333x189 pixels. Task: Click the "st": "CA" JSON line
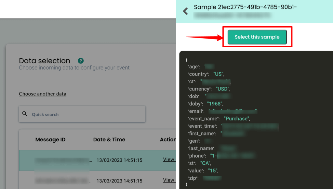[199, 163]
